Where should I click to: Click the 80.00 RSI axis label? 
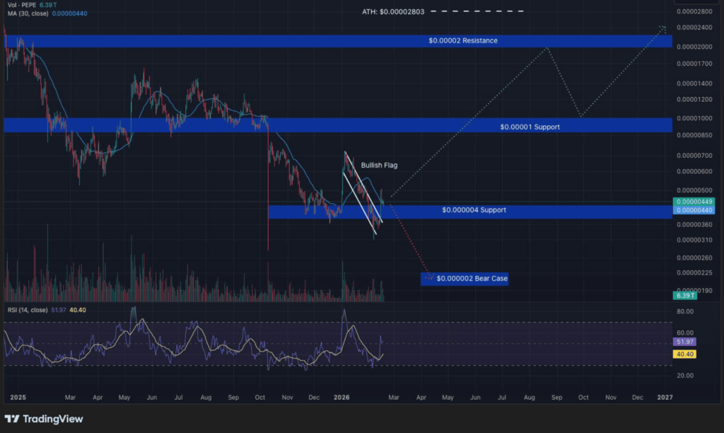[685, 311]
